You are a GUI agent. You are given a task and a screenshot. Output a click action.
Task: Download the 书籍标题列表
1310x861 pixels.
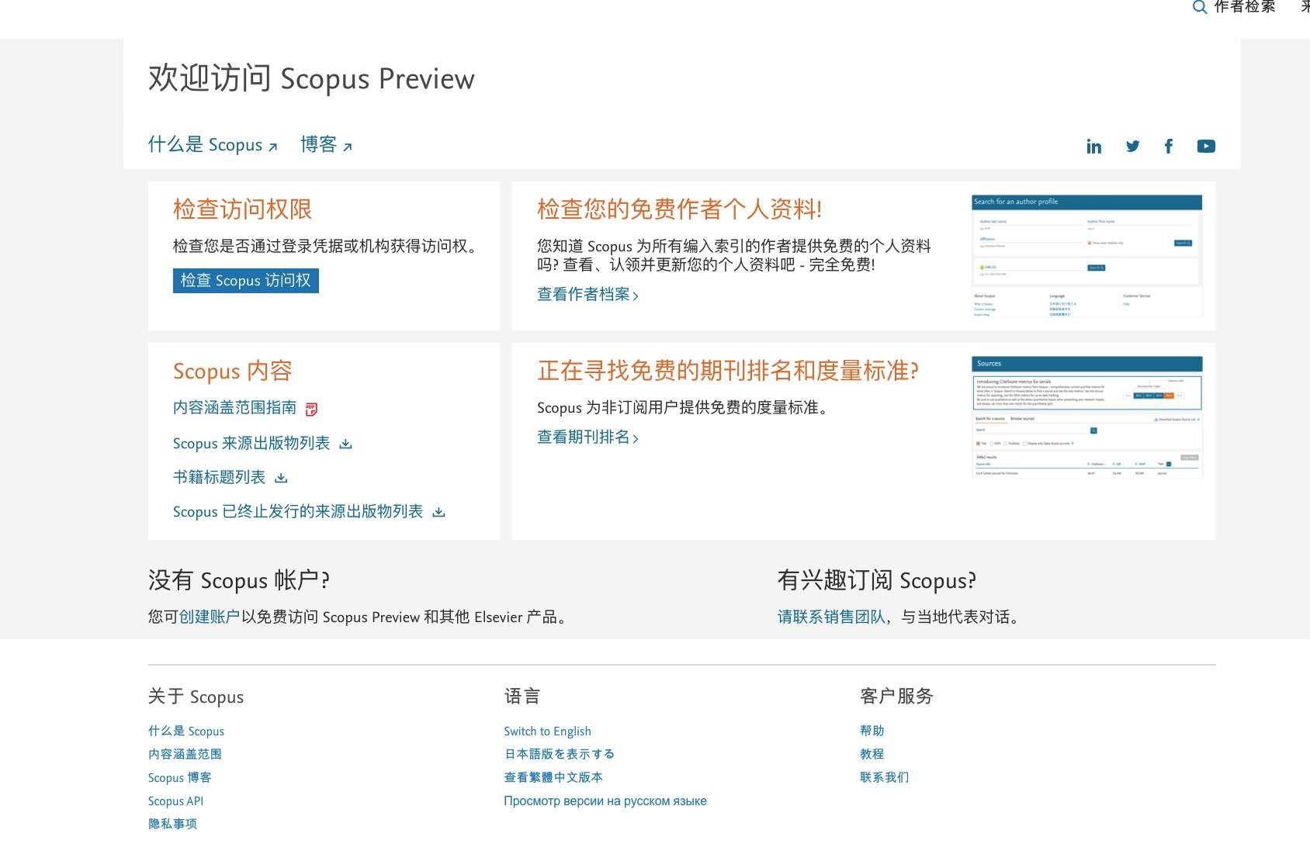[220, 478]
